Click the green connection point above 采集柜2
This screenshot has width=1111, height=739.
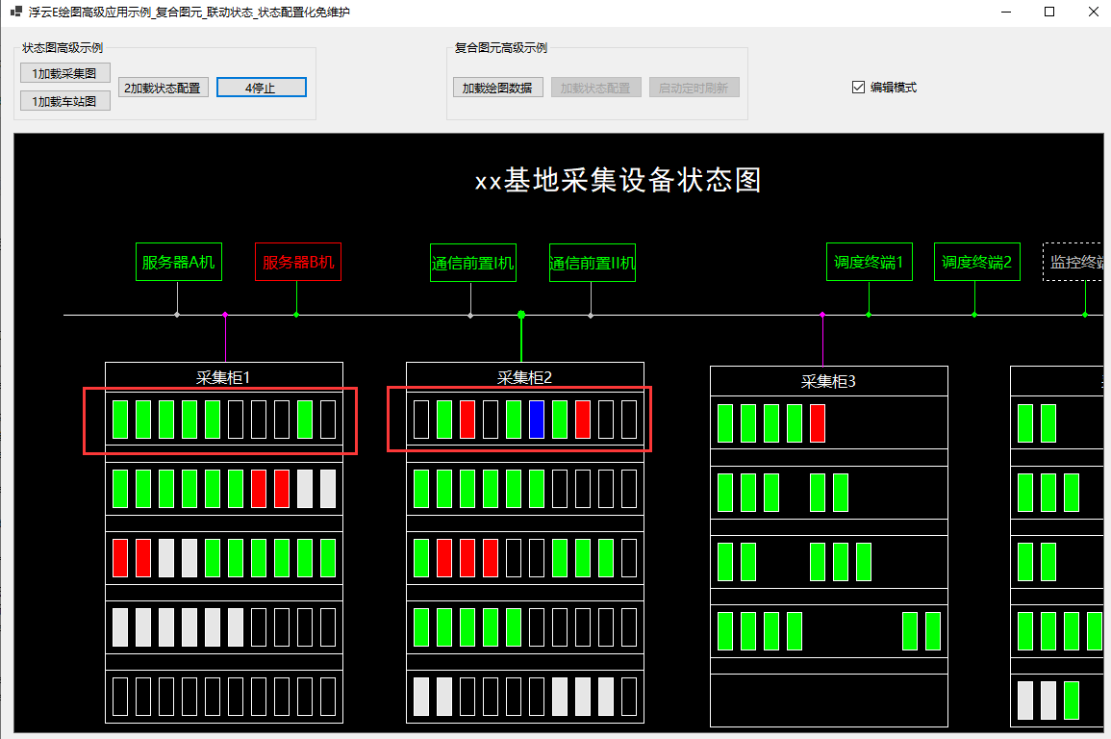coord(521,314)
